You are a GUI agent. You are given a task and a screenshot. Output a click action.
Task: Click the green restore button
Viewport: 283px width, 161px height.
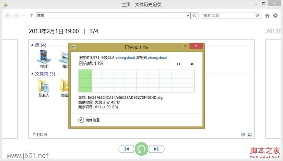pos(141,149)
